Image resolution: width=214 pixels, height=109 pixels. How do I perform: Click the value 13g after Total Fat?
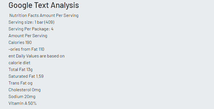pos(29,70)
